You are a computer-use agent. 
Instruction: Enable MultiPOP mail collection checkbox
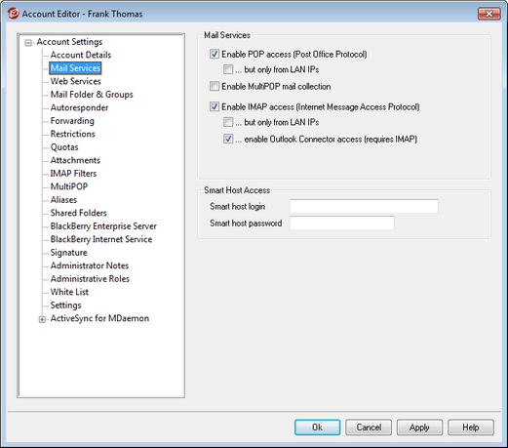[215, 86]
